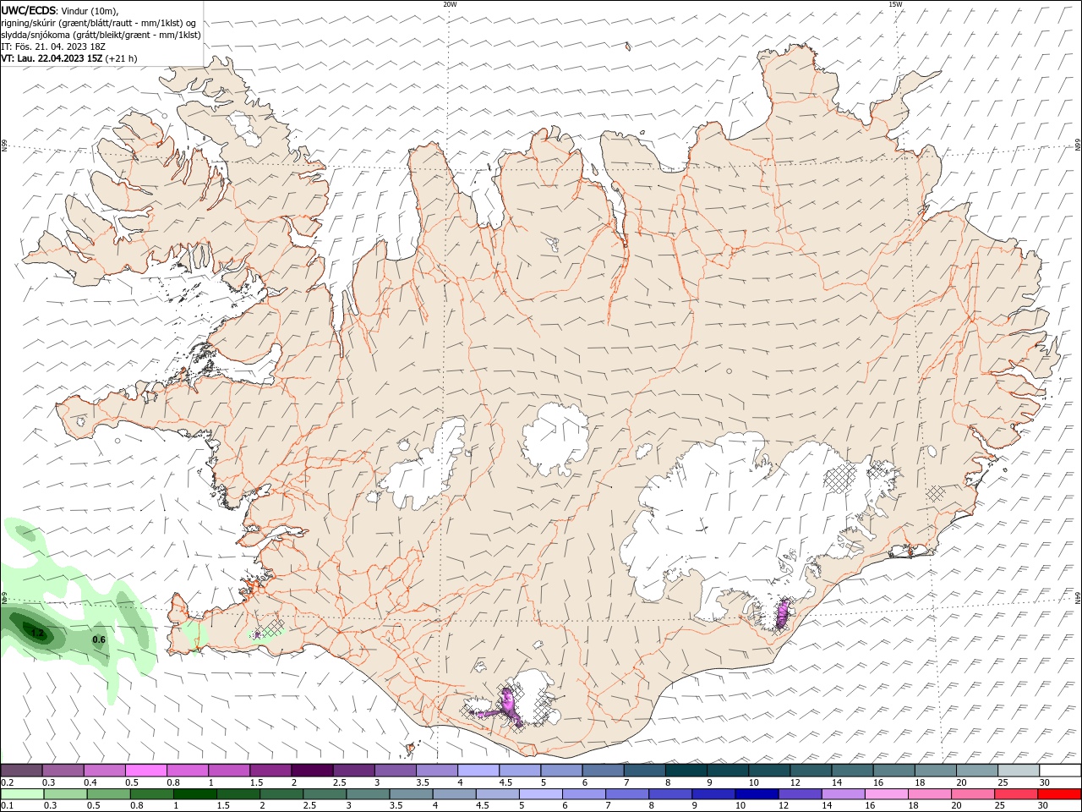The height and width of the screenshot is (812, 1082).
Task: Click the snow legend label '2.5'
Action: pyautogui.click(x=339, y=782)
